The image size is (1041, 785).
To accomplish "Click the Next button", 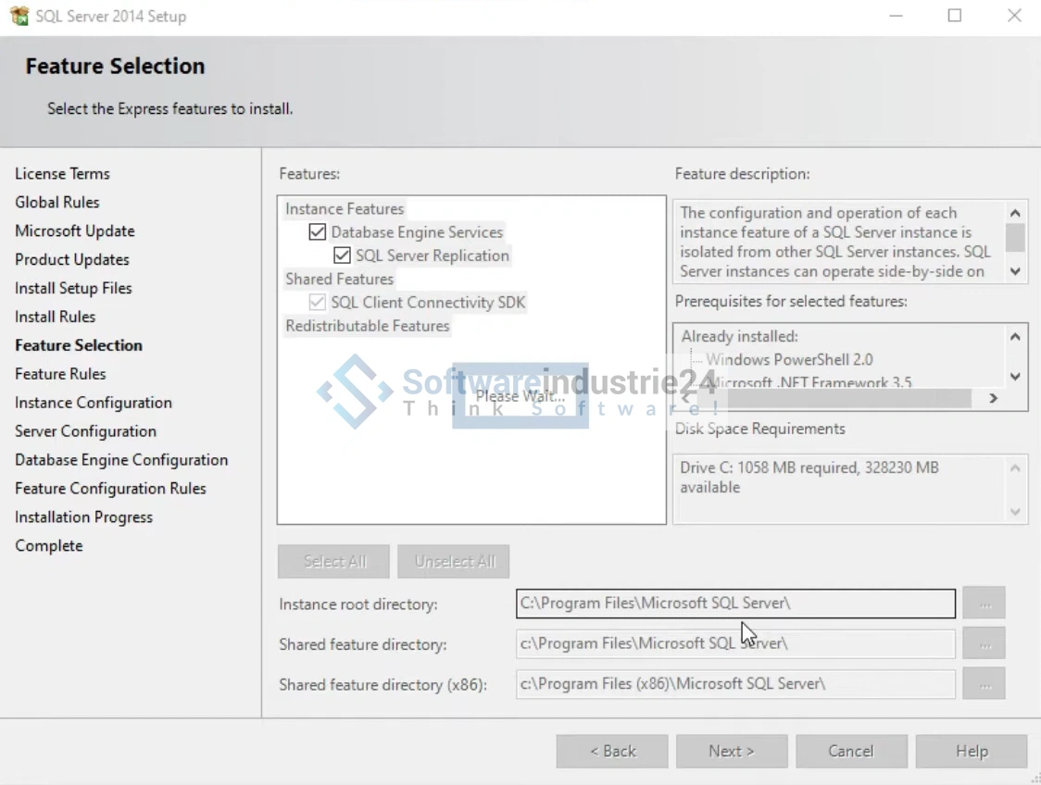I will pos(732,751).
